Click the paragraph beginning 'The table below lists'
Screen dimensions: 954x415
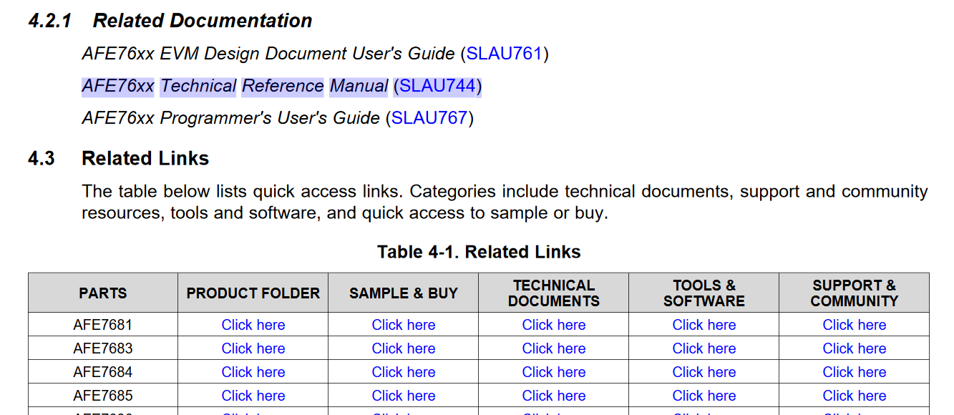click(x=505, y=202)
